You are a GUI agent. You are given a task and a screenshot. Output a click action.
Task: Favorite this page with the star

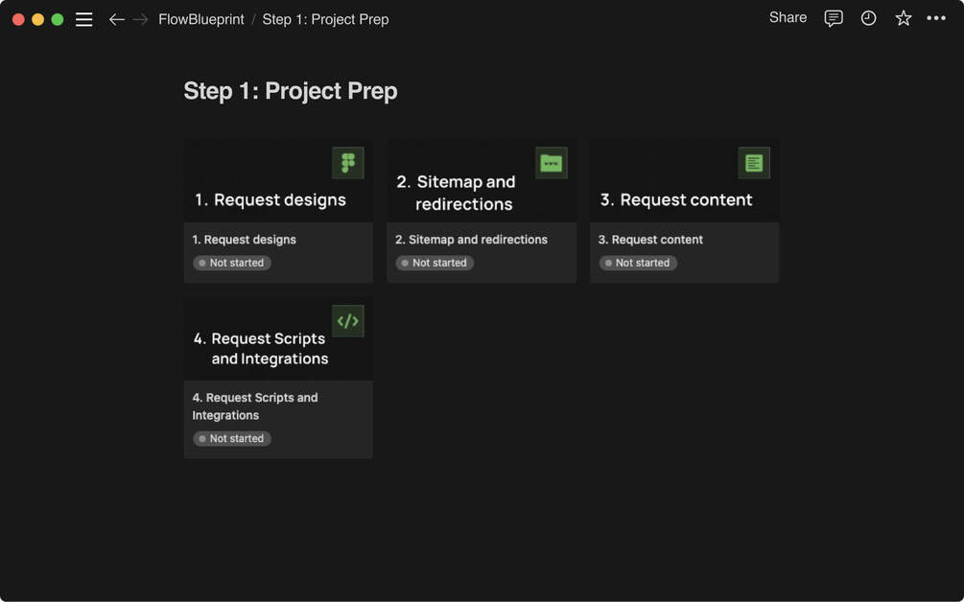(x=903, y=19)
